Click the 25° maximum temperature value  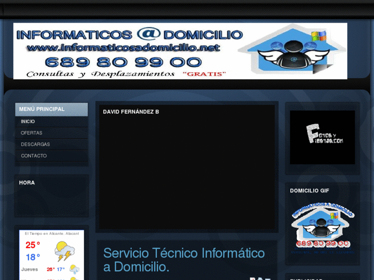pyautogui.click(x=33, y=245)
